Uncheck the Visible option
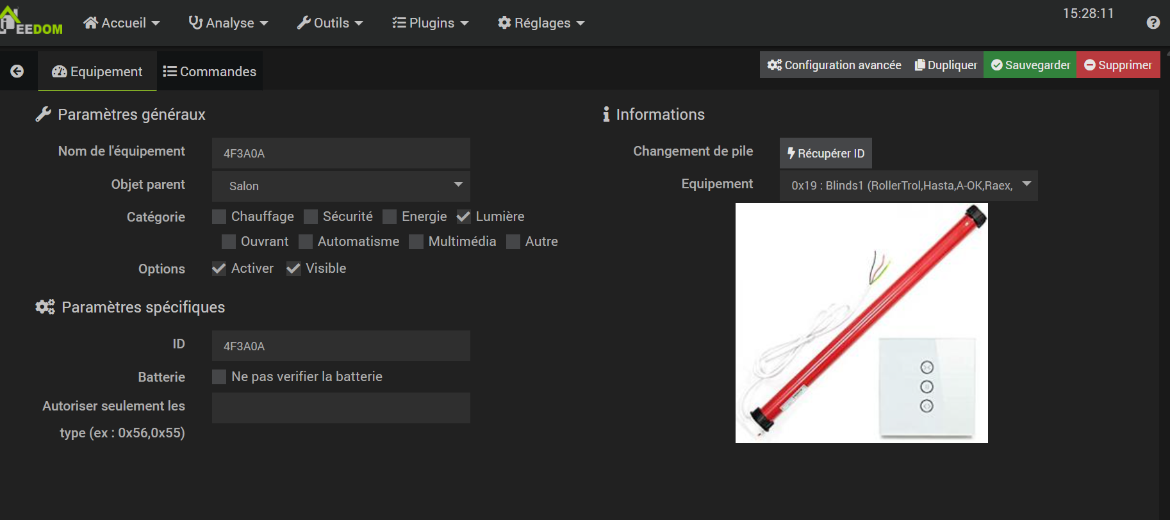1170x520 pixels. pos(293,268)
